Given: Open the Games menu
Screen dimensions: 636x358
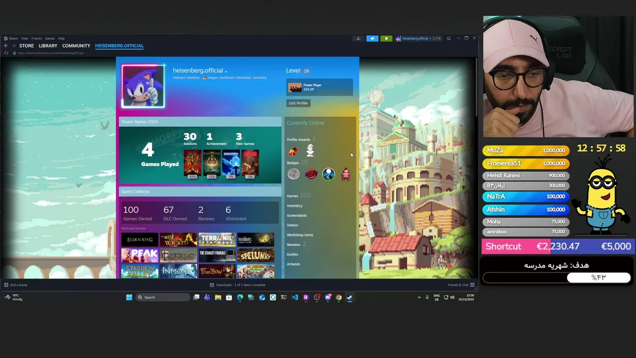Looking at the screenshot, I should tap(50, 38).
